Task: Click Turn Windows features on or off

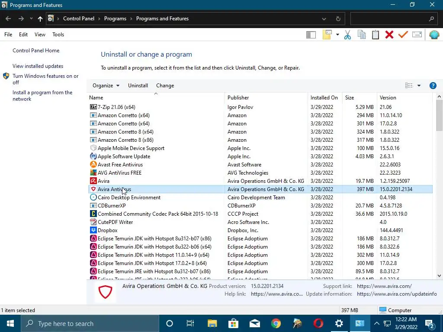Action: 45,80
